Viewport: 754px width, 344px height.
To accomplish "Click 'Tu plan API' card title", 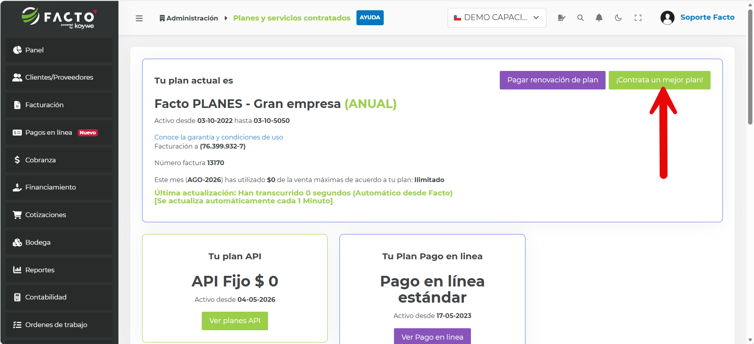I will pos(235,256).
